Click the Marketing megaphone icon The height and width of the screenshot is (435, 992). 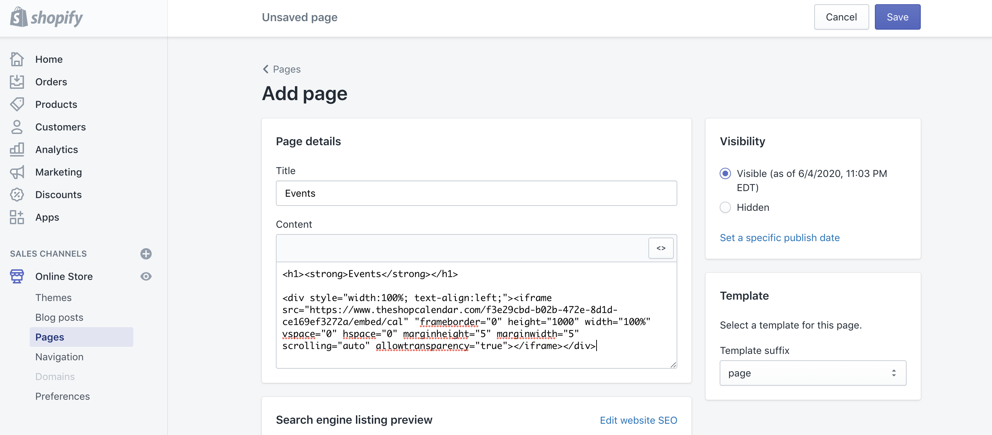pyautogui.click(x=17, y=172)
